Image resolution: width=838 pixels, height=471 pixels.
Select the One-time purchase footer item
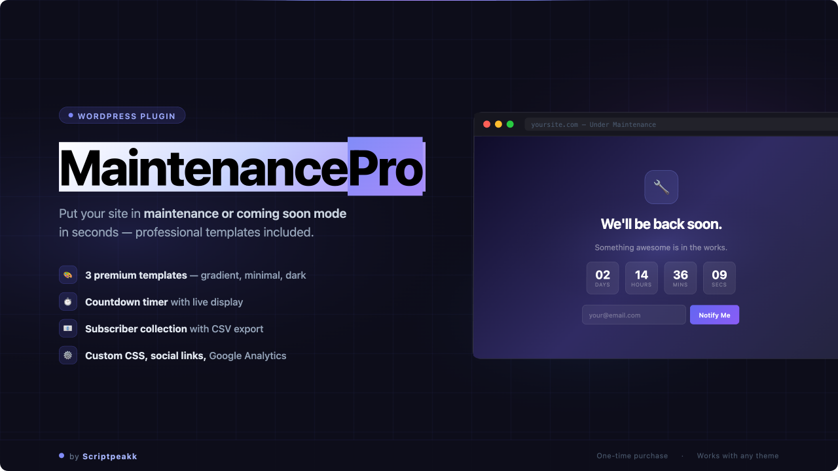tap(632, 455)
